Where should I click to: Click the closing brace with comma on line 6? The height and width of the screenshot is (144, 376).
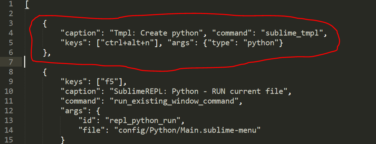click(x=47, y=53)
